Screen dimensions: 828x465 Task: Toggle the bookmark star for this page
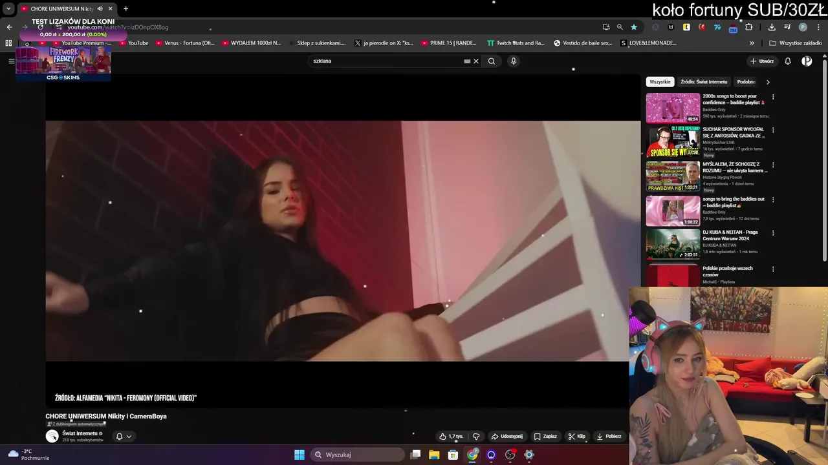pos(634,27)
